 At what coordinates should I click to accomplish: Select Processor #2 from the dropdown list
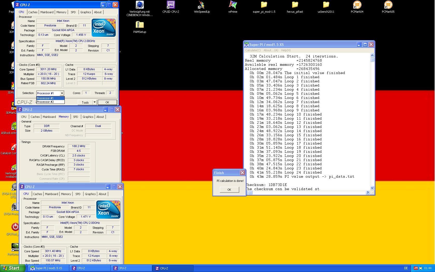click(x=50, y=102)
